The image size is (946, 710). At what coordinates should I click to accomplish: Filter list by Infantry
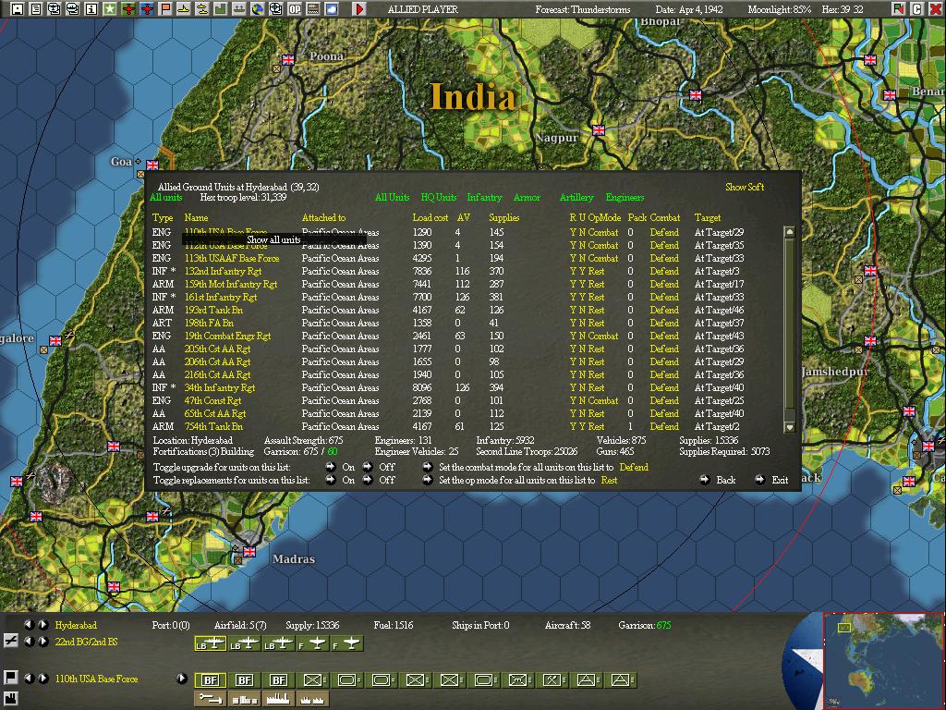(484, 198)
